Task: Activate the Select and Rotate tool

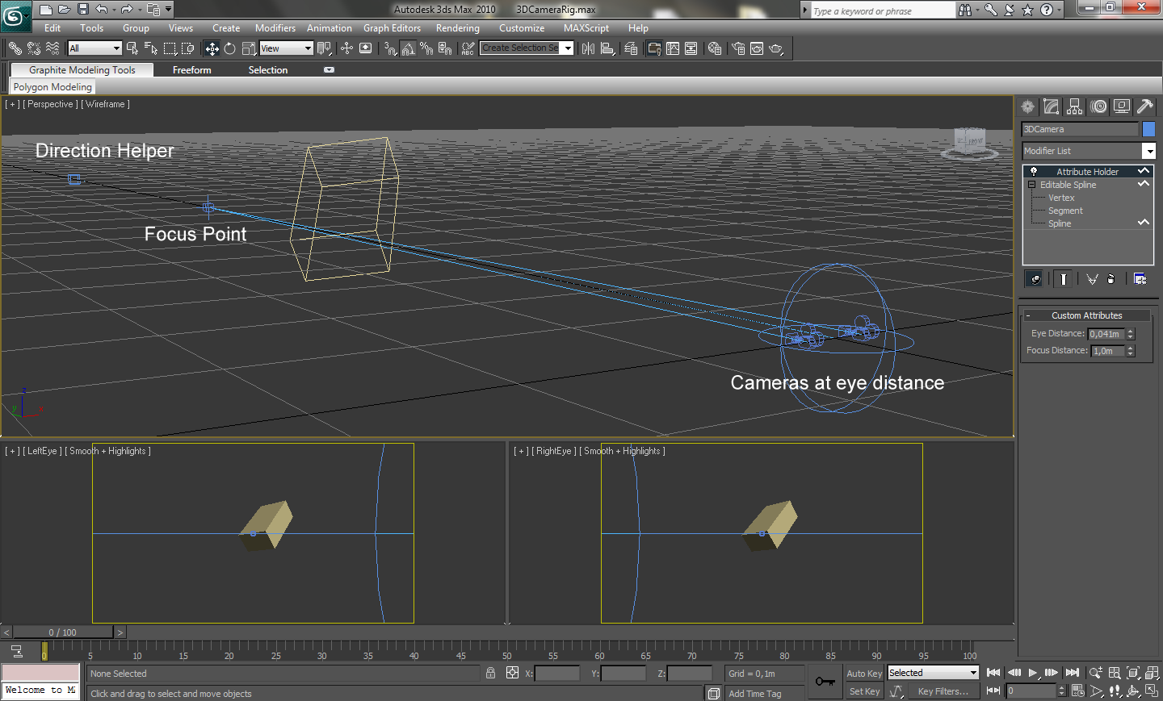Action: pos(230,48)
